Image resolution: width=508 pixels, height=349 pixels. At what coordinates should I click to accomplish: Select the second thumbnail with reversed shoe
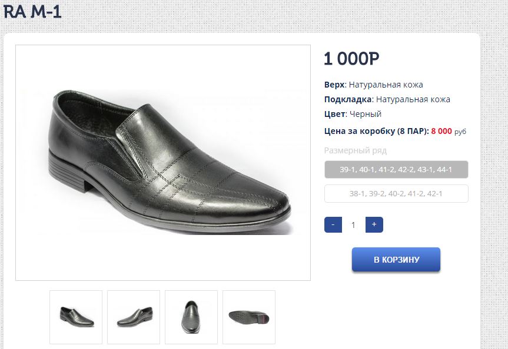pyautogui.click(x=134, y=317)
